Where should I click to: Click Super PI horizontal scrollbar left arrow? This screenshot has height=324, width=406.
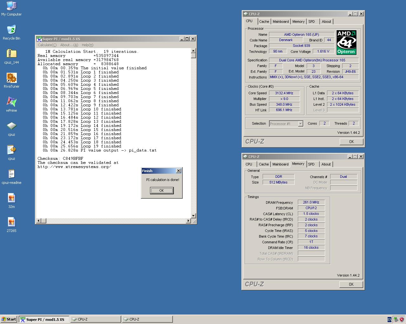click(x=39, y=221)
